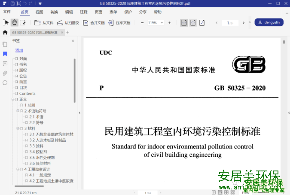Open the bookmarks panel icon in sidebar
The image size is (290, 195).
(x=5, y=54)
